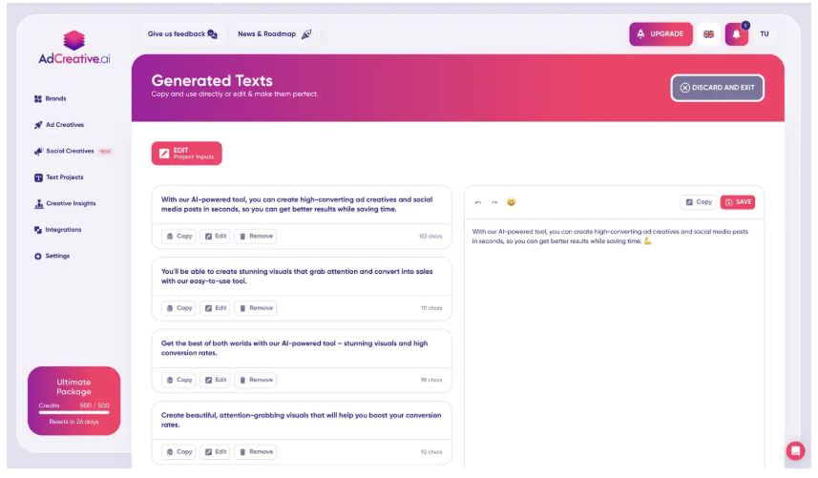Click the AdCreative.ai logo
The width and height of the screenshot is (818, 478).
coord(74,48)
